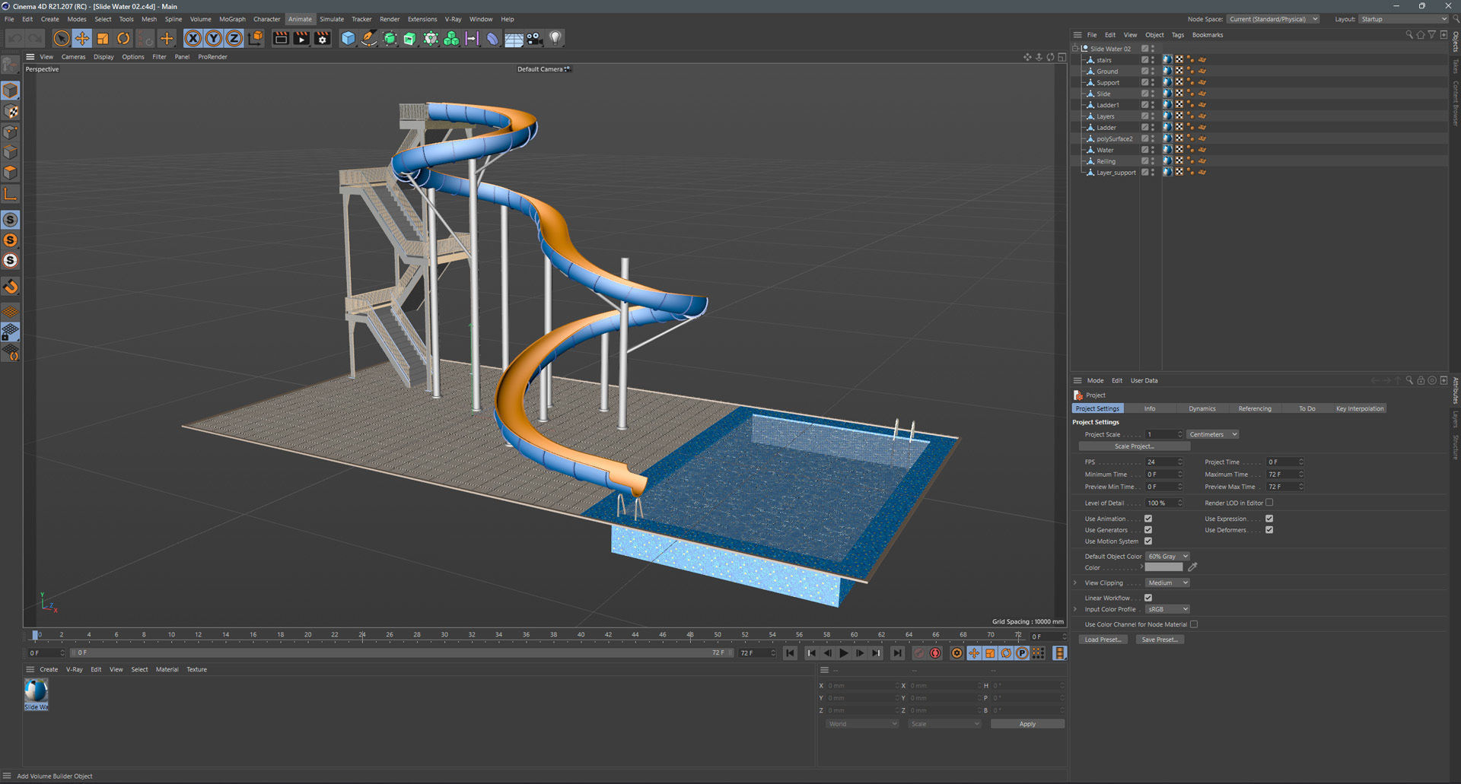Toggle Use Deformers checkbox
Screen dimensions: 1461x784
[1269, 530]
